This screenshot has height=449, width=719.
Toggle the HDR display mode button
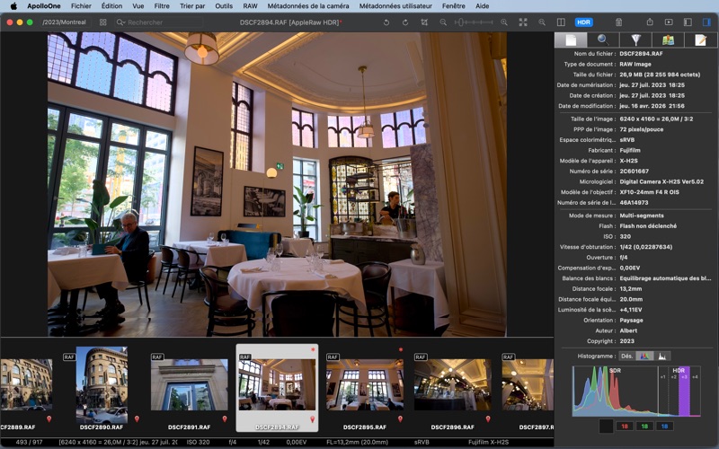click(583, 22)
